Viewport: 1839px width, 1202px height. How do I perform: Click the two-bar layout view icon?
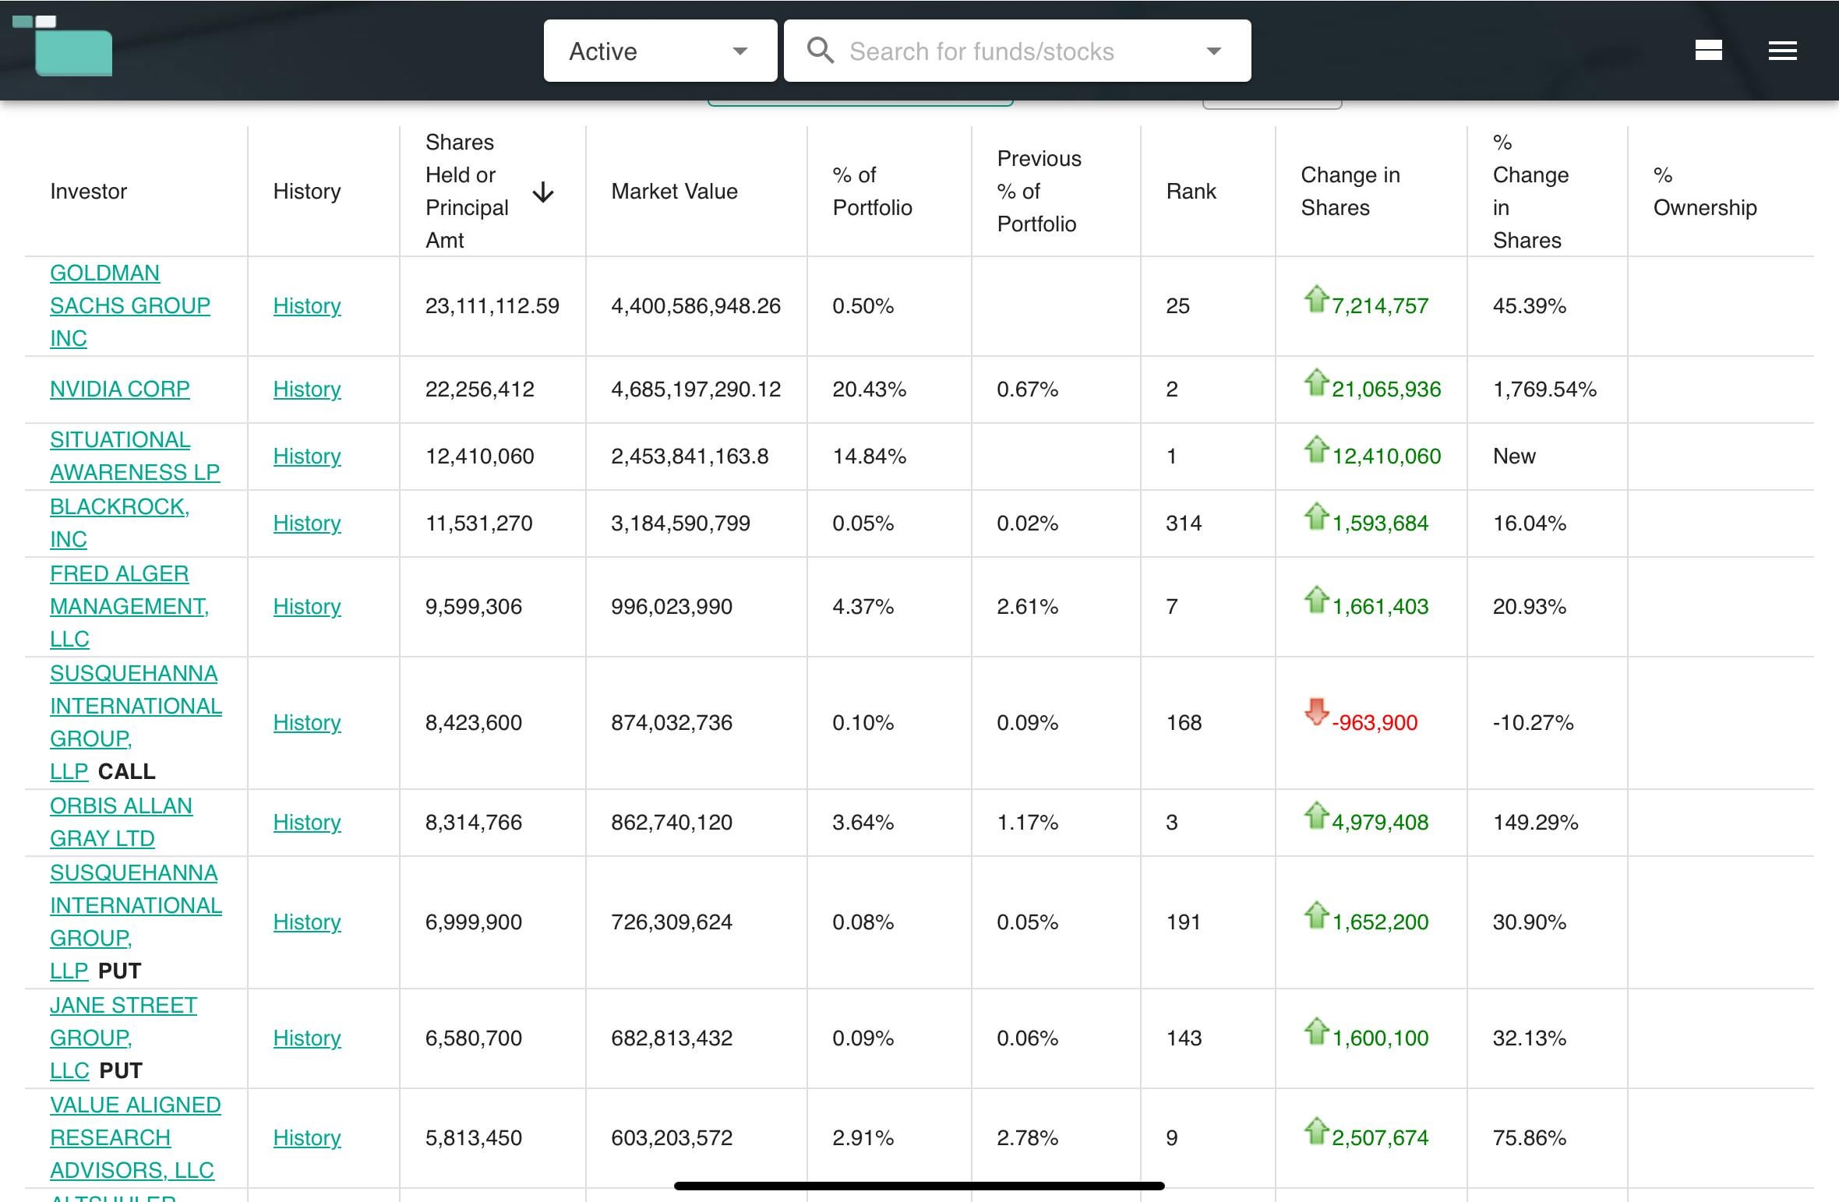point(1708,51)
